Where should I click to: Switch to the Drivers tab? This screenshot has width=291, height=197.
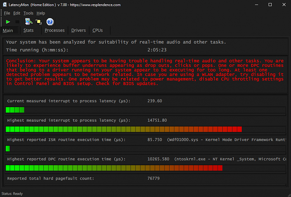(x=78, y=30)
